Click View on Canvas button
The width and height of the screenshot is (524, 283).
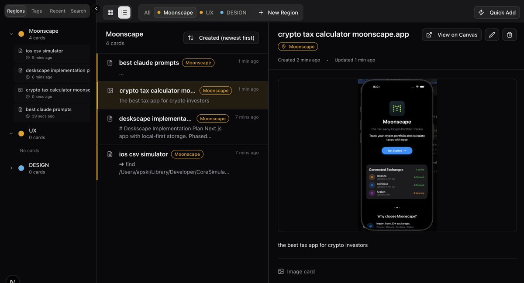point(452,35)
